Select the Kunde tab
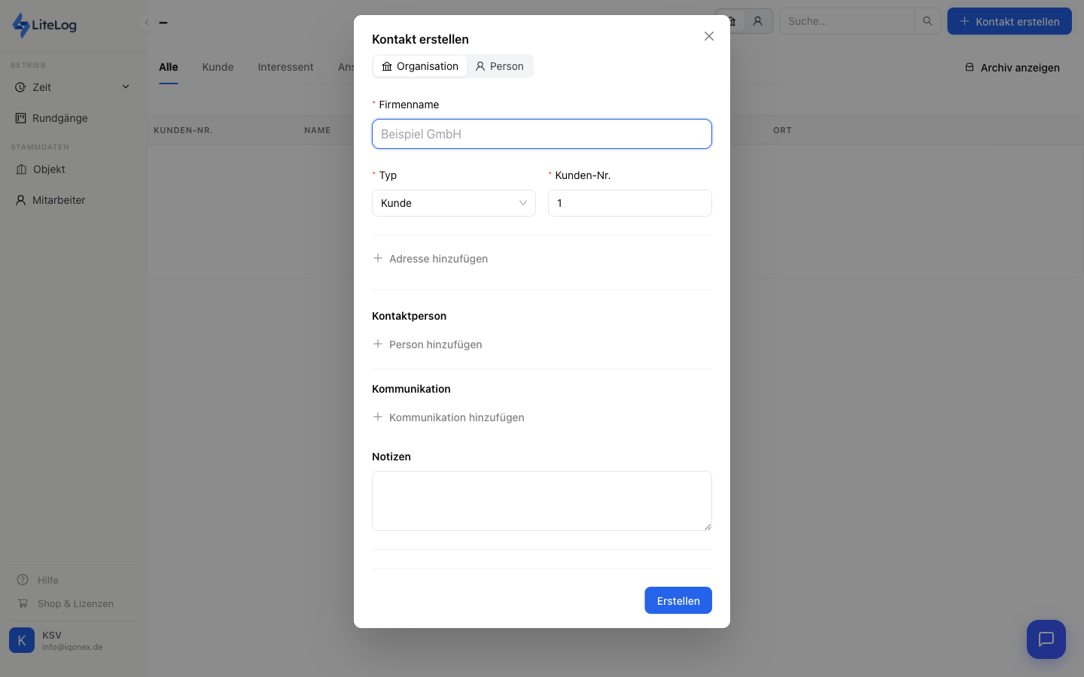The image size is (1084, 677). [x=218, y=67]
